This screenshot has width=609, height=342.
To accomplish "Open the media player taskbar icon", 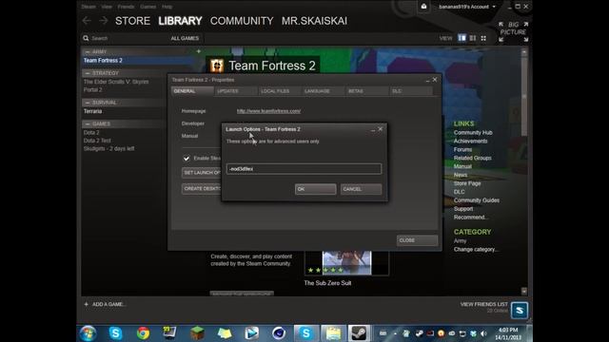I will (x=251, y=333).
